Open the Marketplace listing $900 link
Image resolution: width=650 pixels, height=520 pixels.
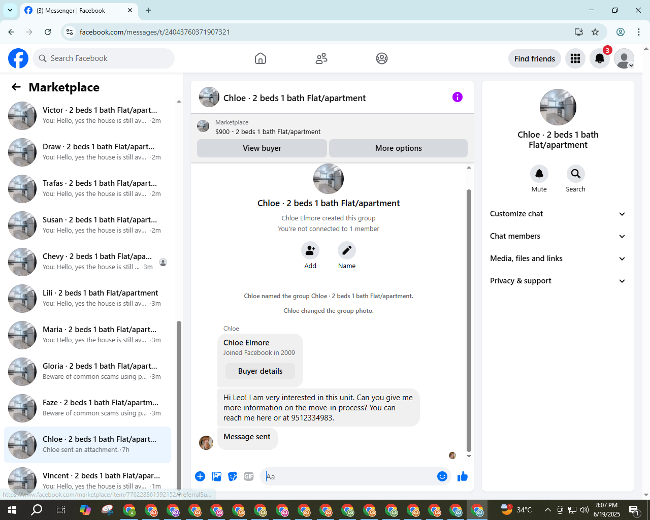(x=268, y=132)
